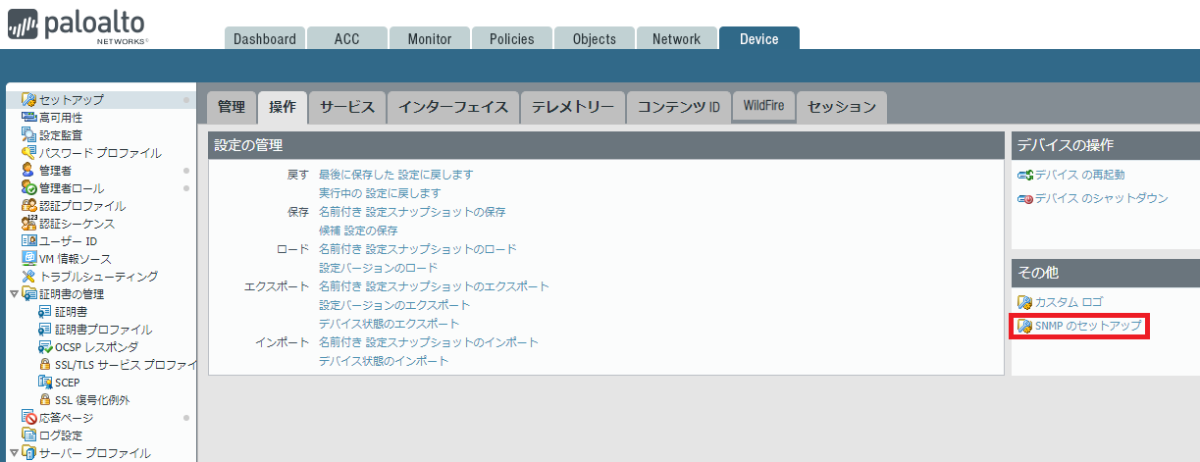Viewport: 1200px width, 462px height.
Task: Collapse the 証明書の管理 tree node
Action: tap(14, 294)
